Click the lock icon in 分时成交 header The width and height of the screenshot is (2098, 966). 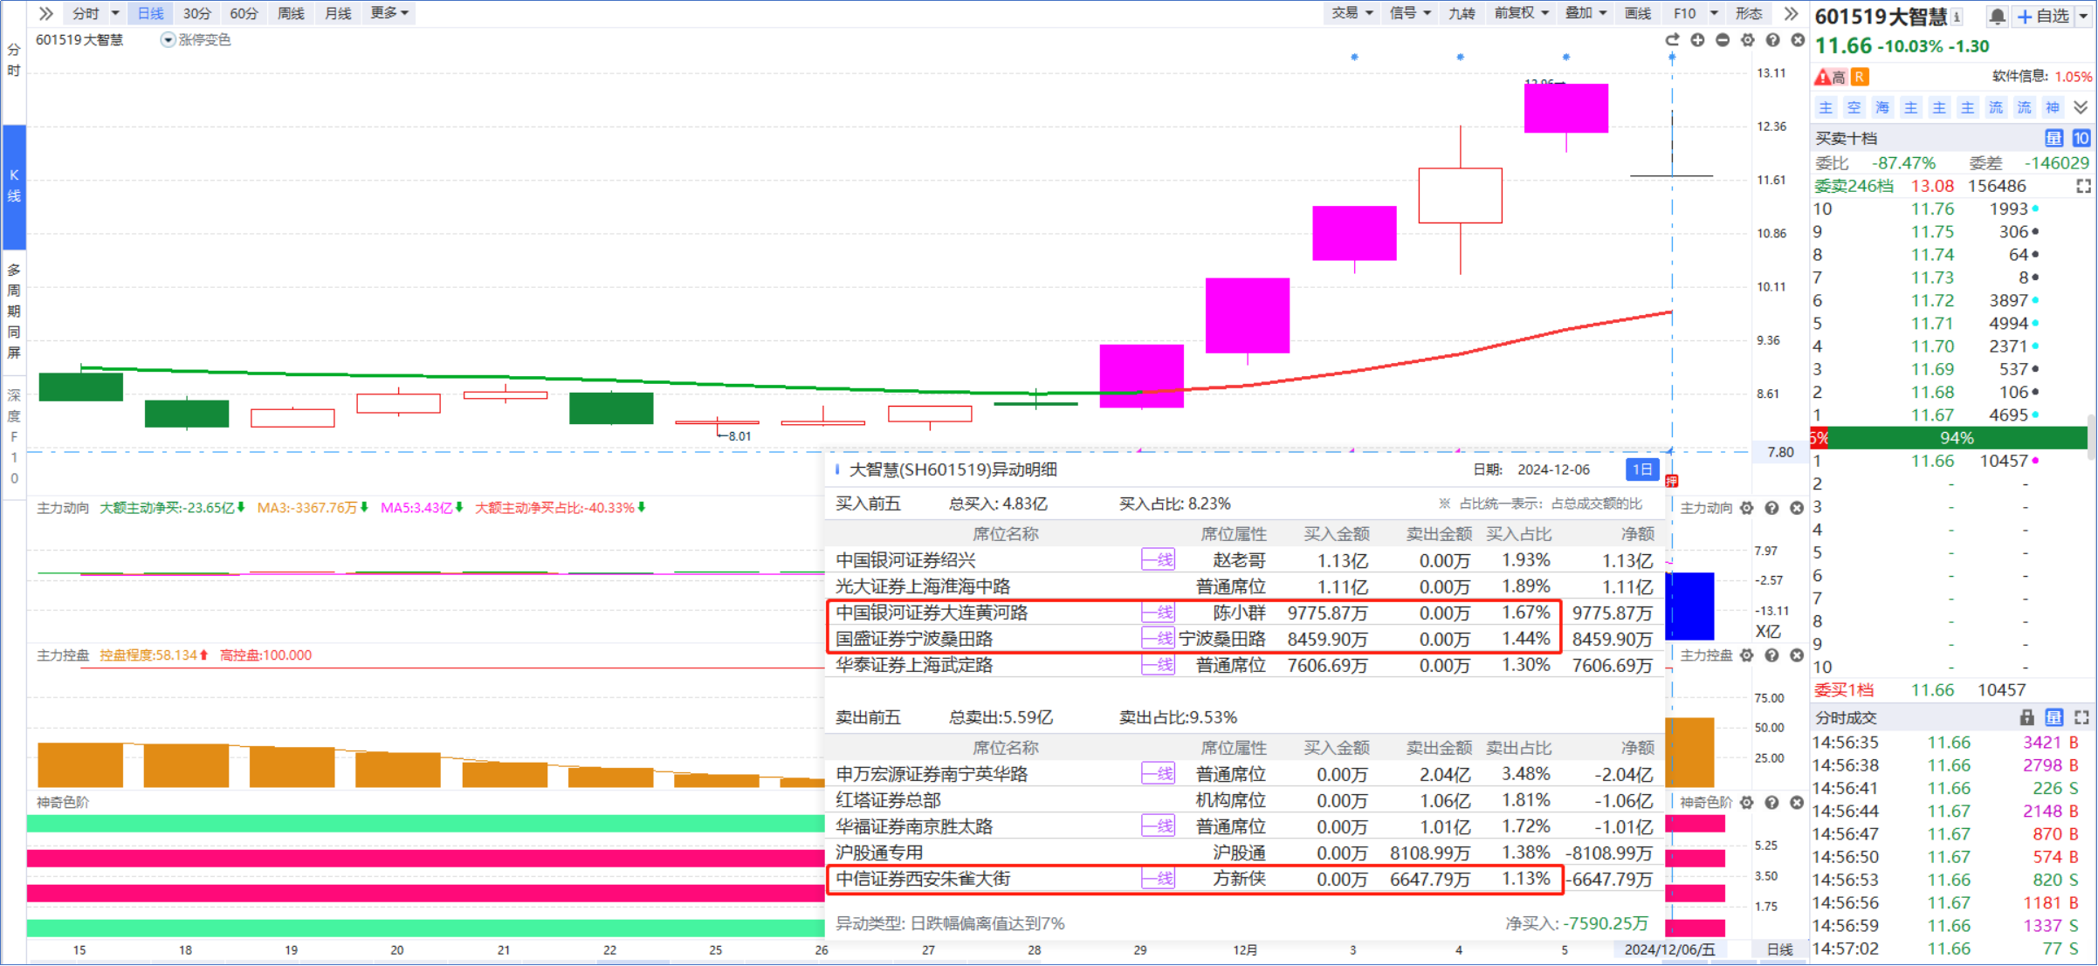[x=2026, y=717]
